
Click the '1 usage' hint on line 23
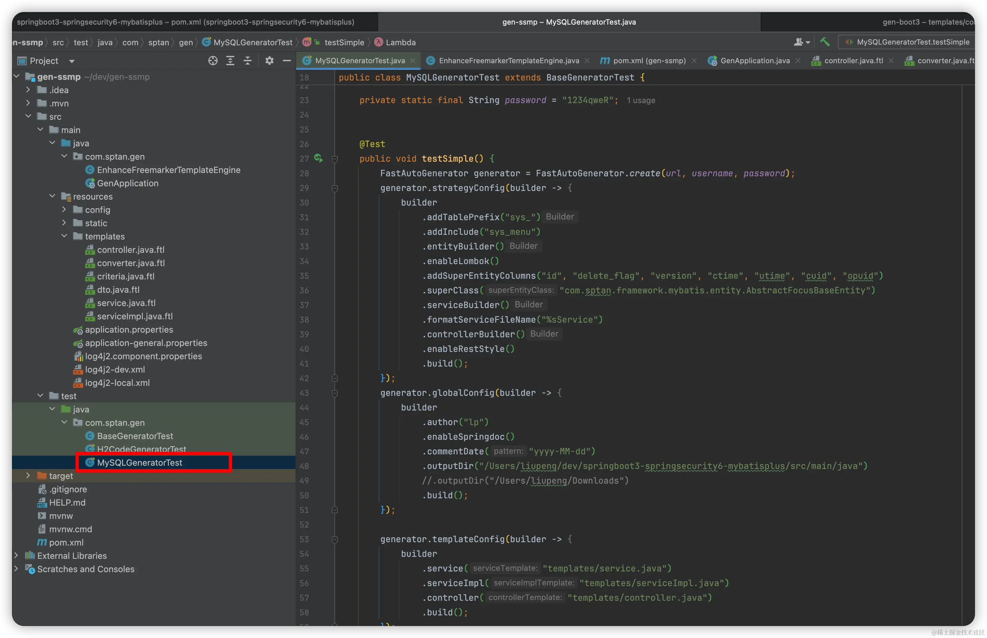click(641, 100)
